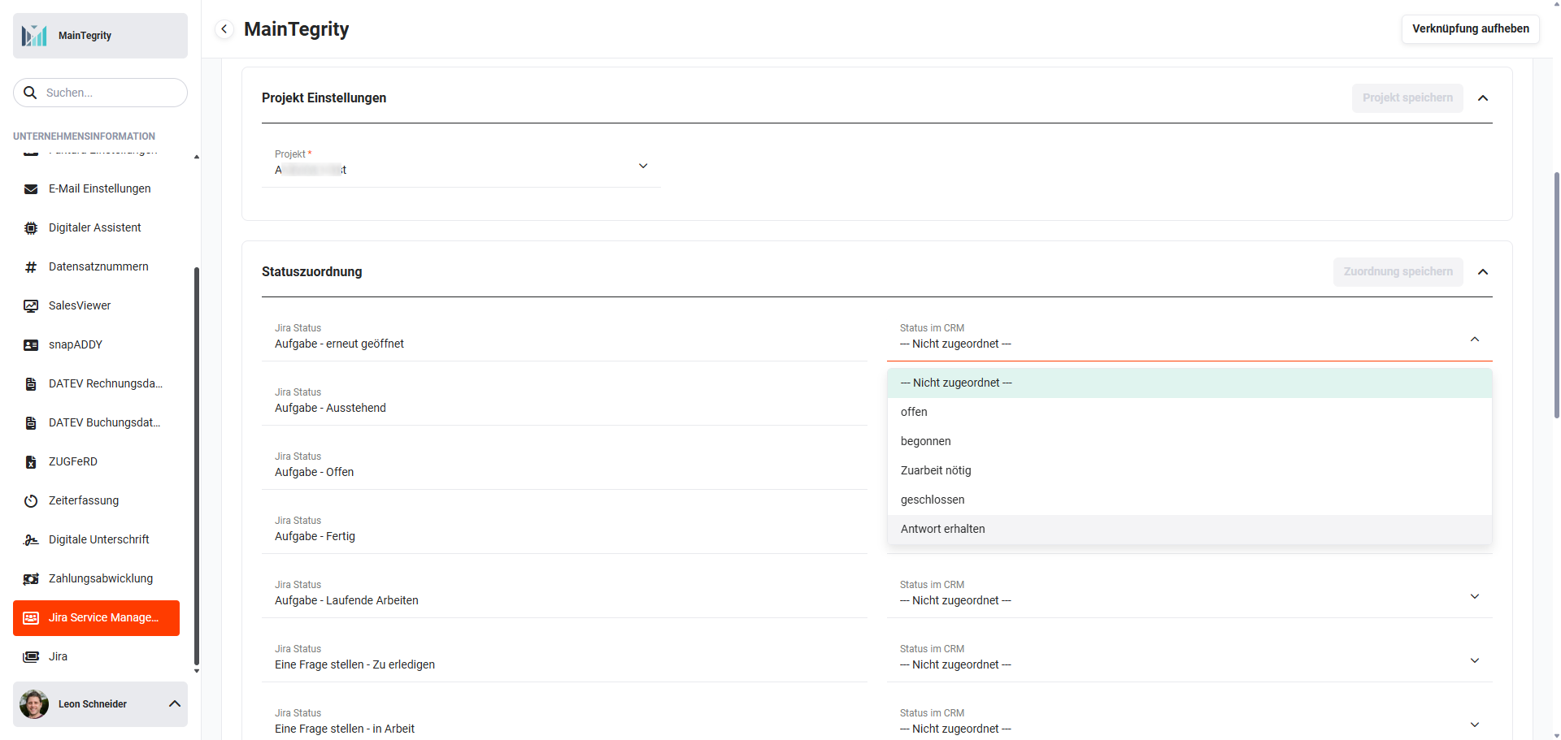Click the Zuordnung speichern button
The width and height of the screenshot is (1561, 740).
(1398, 271)
